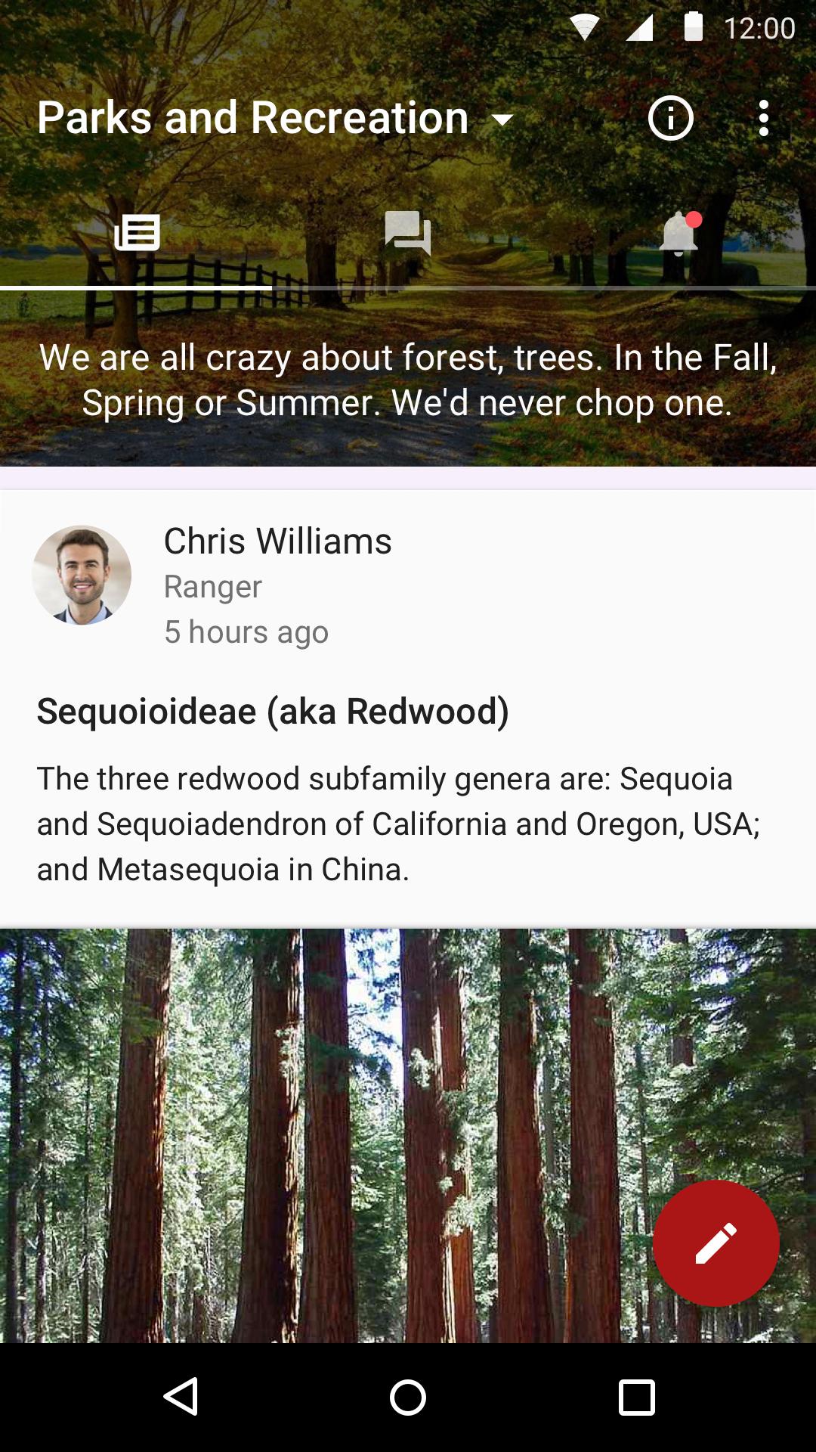Open the notifications bell tab
The image size is (816, 1452).
tap(678, 233)
